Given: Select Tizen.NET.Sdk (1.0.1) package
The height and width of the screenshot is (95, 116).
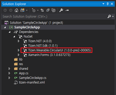Looking at the screenshot, I should click(43, 46).
